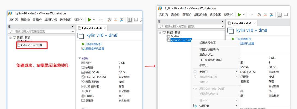Click the 硬盘 (SCSI) disk icon in left window
297x109 pixels.
[x=83, y=72]
